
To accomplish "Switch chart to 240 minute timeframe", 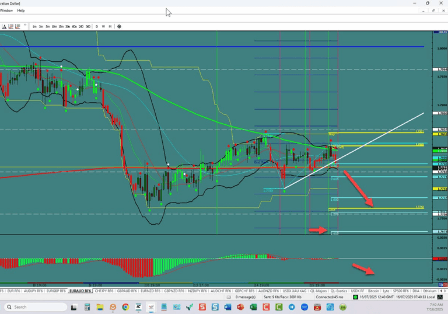I will coord(81,27).
